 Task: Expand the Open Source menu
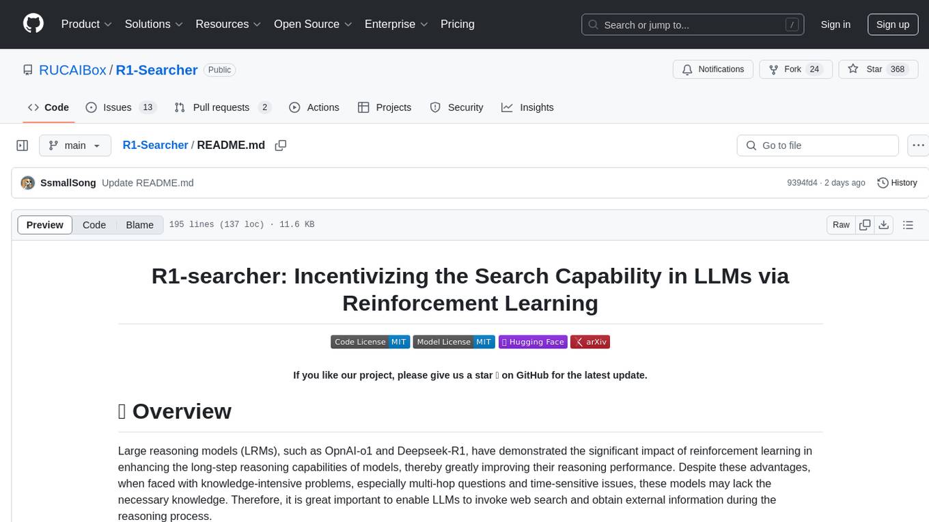[313, 24]
